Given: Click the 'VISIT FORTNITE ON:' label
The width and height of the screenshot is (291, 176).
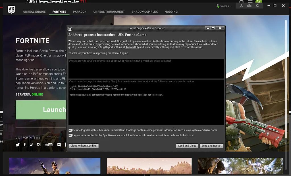Looking at the screenshot, I should click(x=28, y=138).
